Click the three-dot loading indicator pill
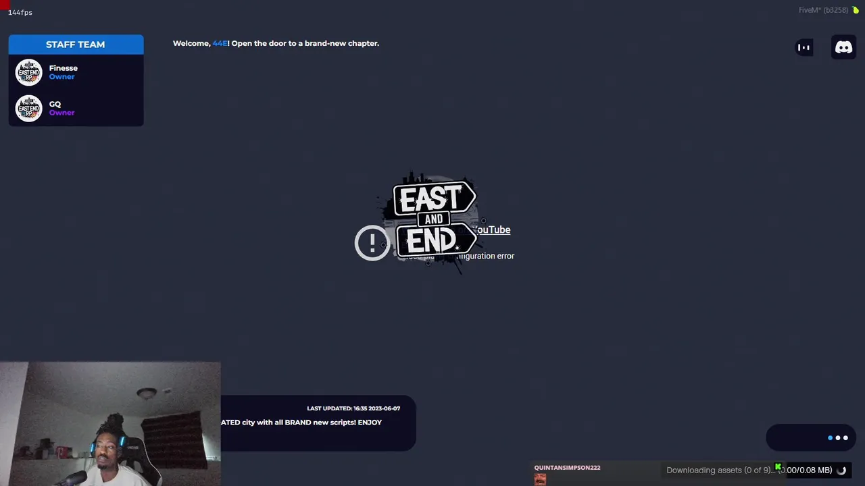 coord(810,438)
